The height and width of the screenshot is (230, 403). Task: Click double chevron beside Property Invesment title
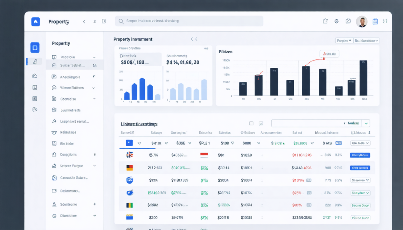click(194, 39)
